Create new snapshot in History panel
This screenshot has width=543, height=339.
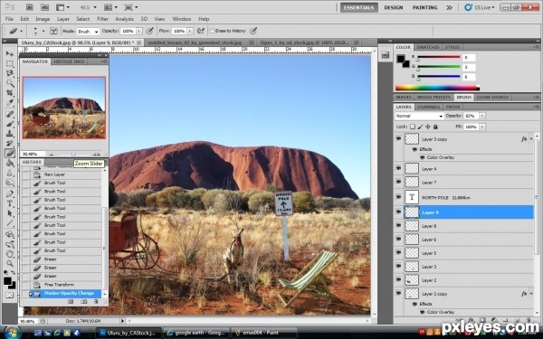83,302
